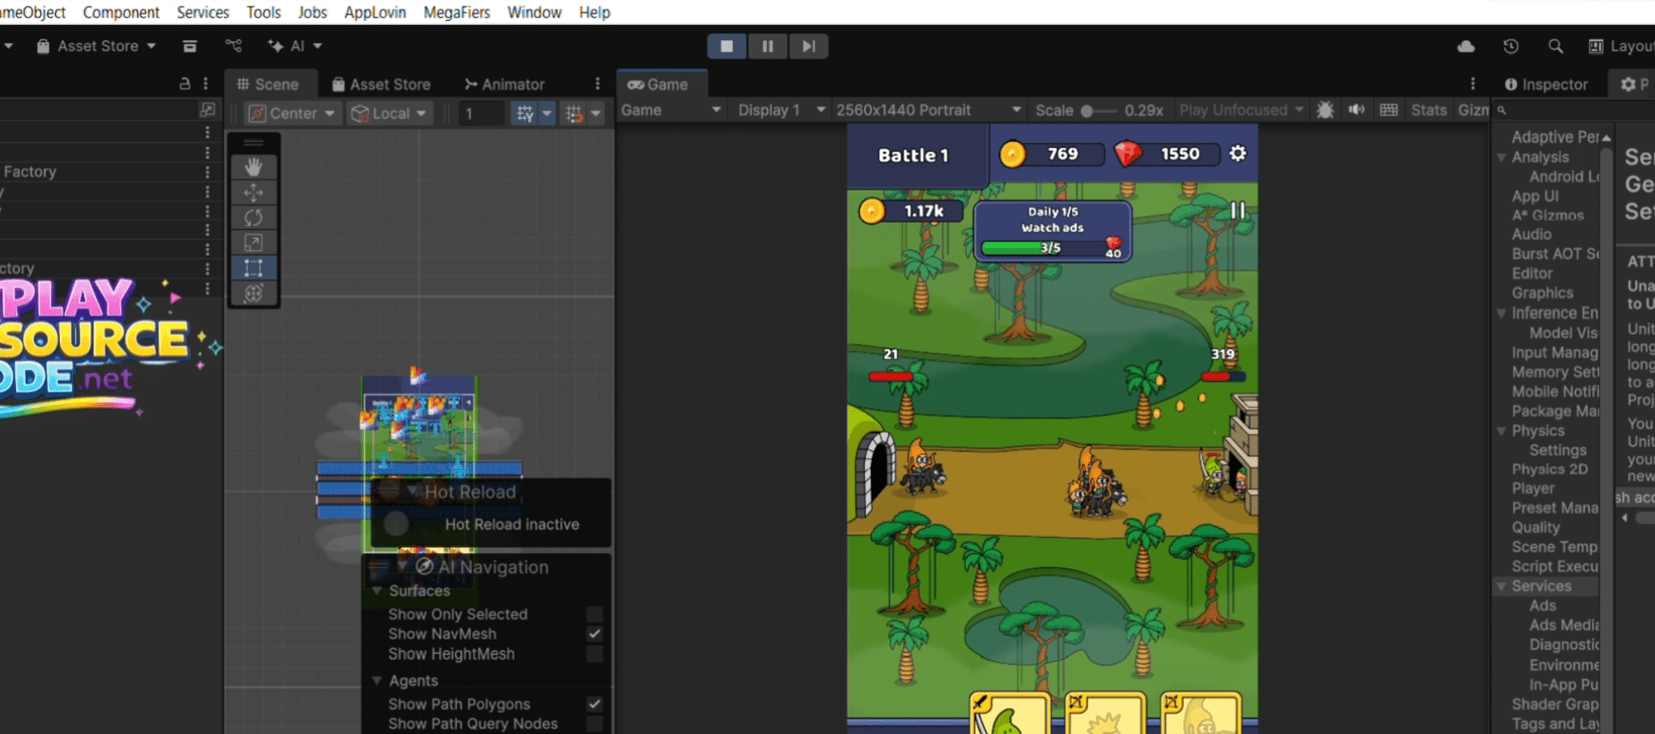Uncheck the Show NavMesh checkbox
The height and width of the screenshot is (734, 1655).
pyautogui.click(x=595, y=634)
